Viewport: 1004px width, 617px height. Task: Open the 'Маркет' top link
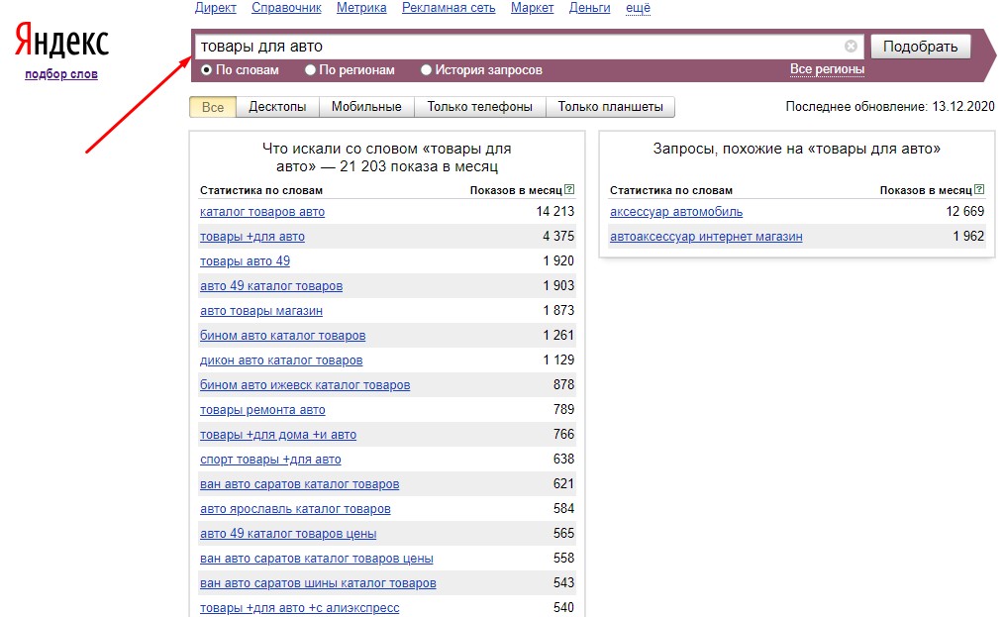tap(532, 8)
